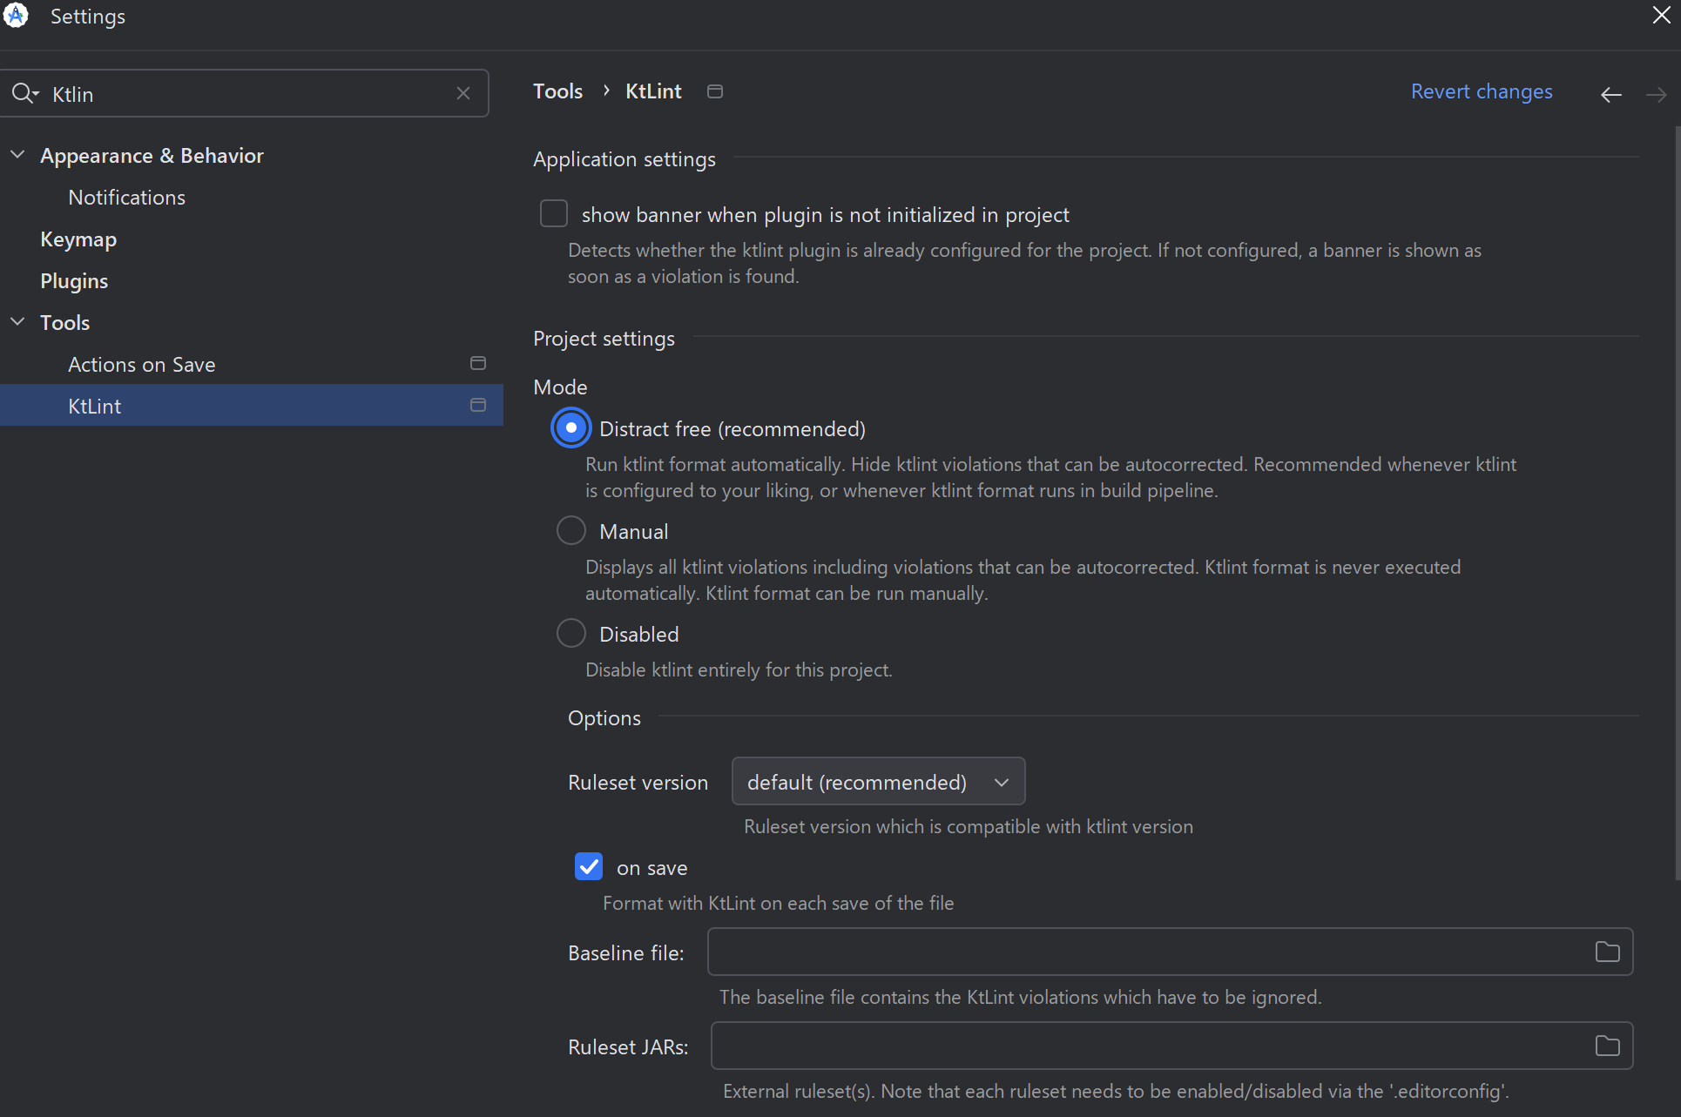
Task: Click the Revert changes link
Action: pos(1481,91)
